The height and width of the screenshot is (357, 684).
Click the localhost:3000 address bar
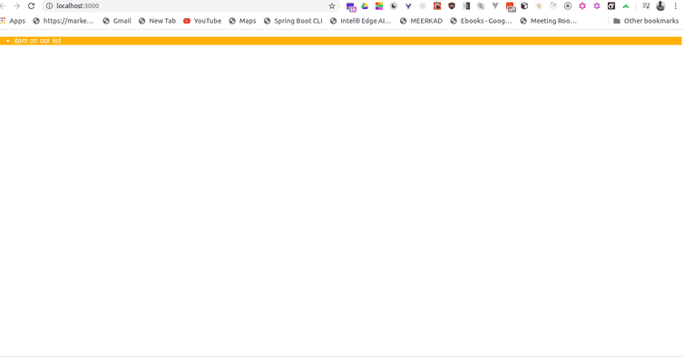click(190, 6)
